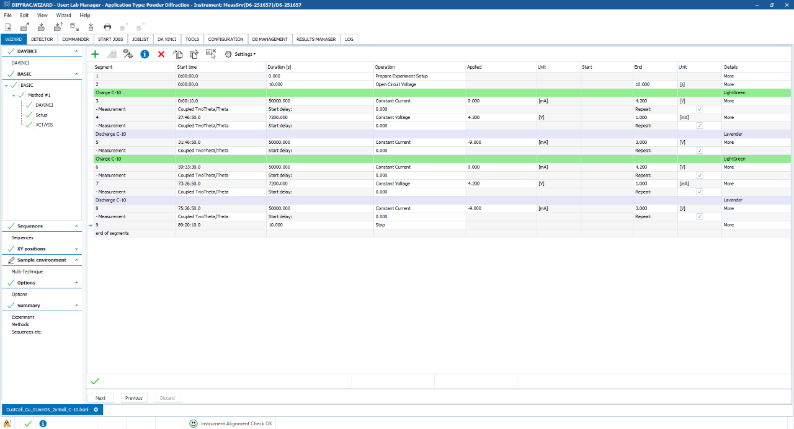Click the Next button
The width and height of the screenshot is (794, 429).
(x=100, y=398)
